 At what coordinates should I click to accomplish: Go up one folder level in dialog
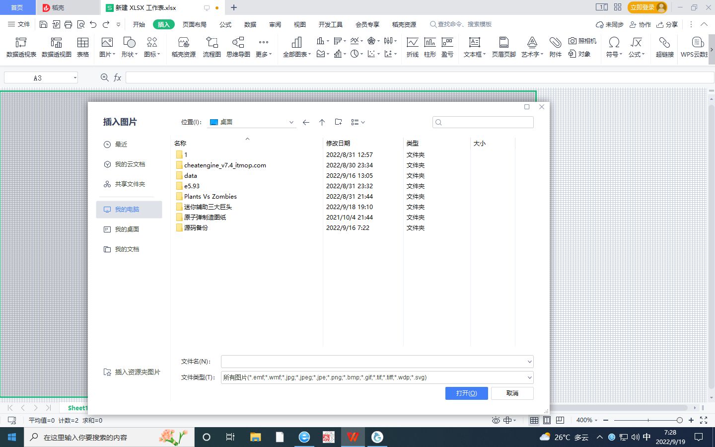(322, 122)
